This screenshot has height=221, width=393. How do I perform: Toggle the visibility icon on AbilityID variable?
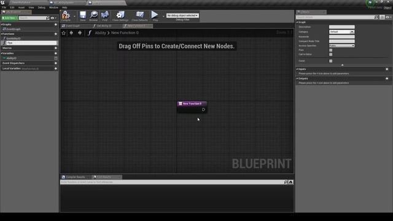(x=56, y=58)
